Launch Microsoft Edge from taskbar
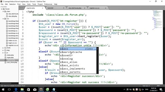 16,89
